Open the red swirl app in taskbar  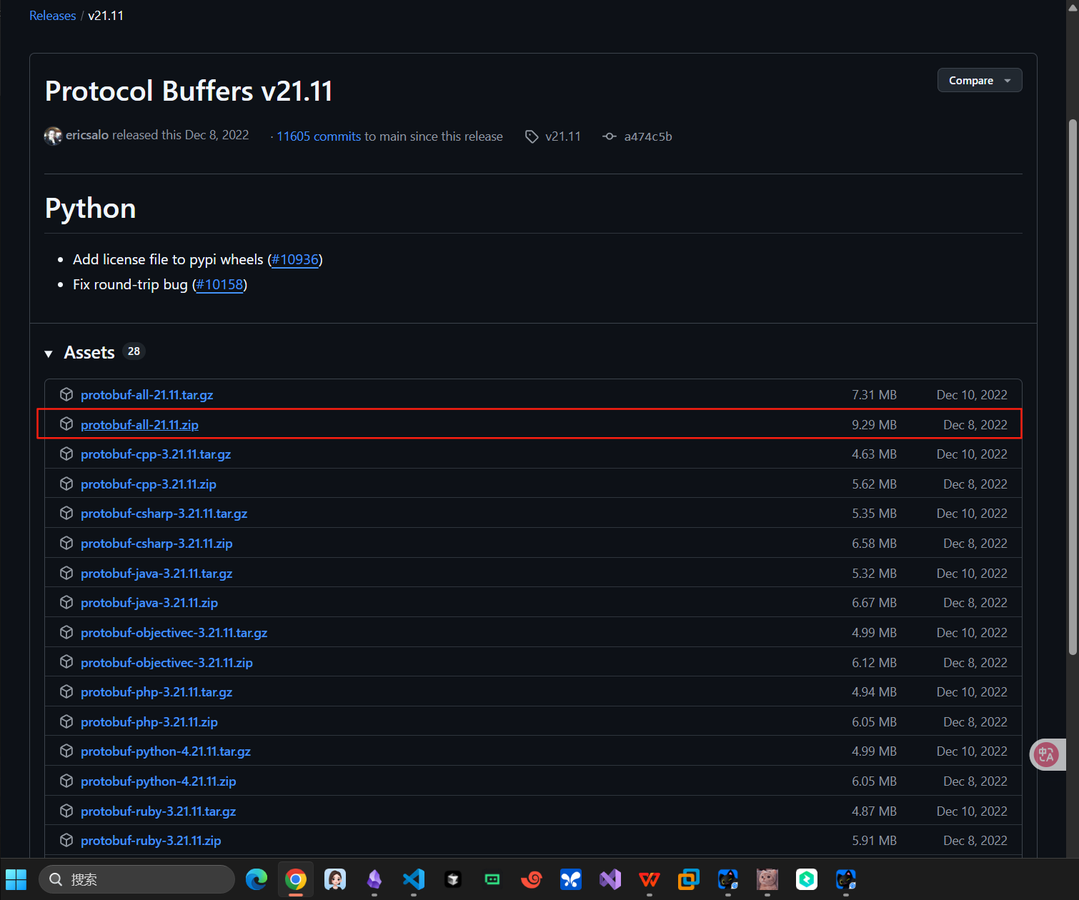coord(532,879)
